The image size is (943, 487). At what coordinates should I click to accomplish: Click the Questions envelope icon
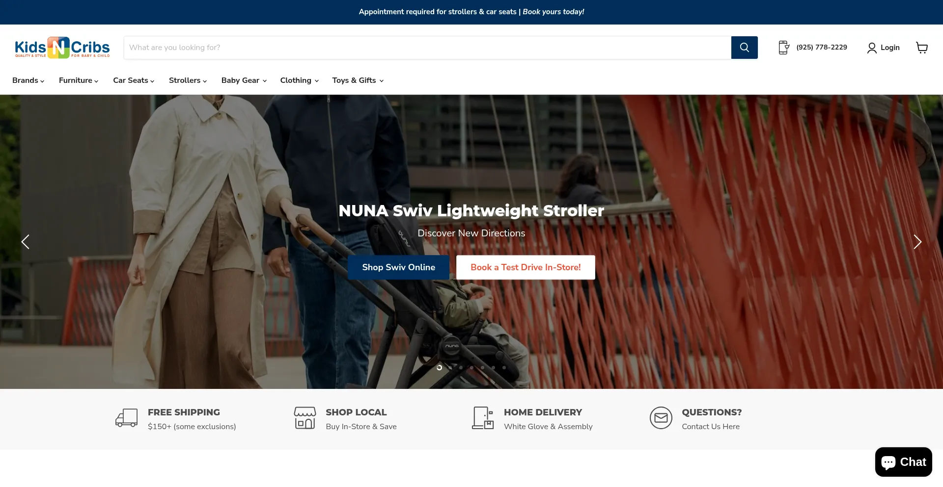click(661, 418)
